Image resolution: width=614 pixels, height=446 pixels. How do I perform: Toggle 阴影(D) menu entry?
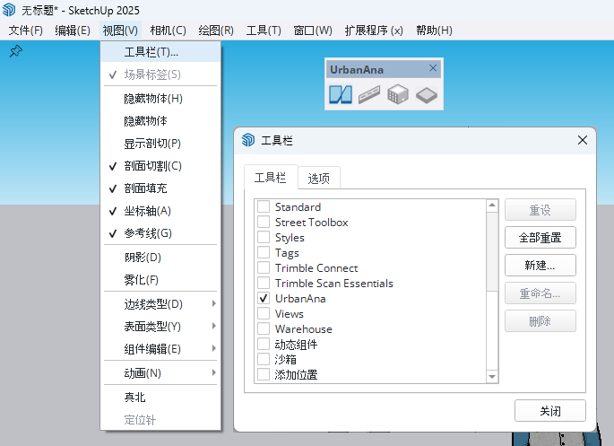[160, 257]
